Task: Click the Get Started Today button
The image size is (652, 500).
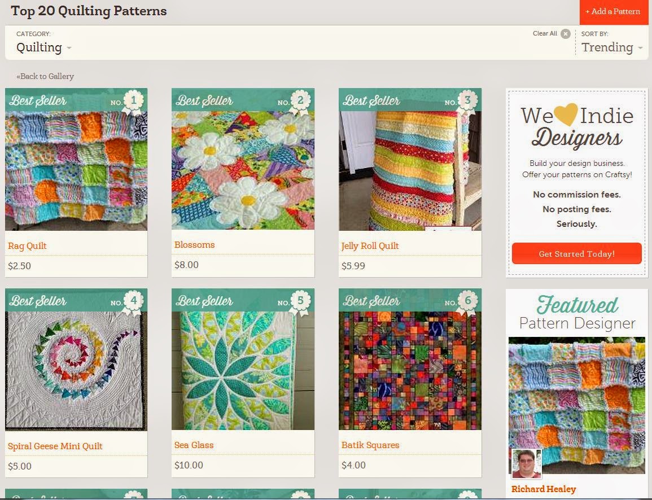Action: tap(577, 253)
